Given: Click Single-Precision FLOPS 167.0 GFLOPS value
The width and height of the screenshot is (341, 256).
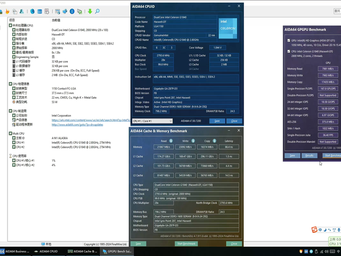Looking at the screenshot, I should pyautogui.click(x=328, y=89).
